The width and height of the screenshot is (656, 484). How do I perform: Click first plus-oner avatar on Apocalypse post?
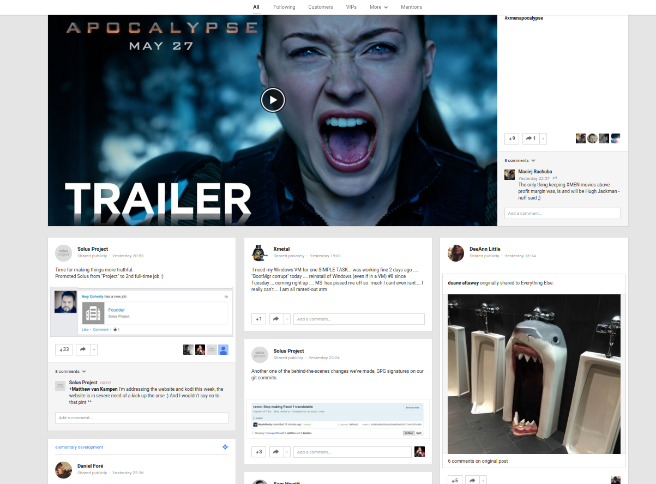click(581, 138)
